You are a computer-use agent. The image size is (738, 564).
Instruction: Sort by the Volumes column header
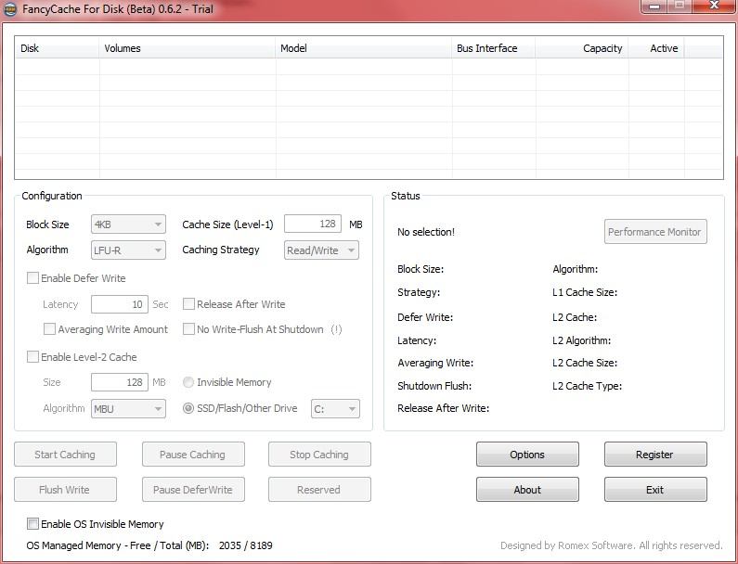point(187,48)
